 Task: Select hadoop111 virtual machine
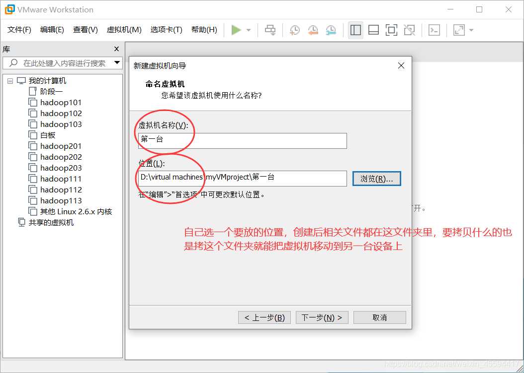[x=61, y=179]
